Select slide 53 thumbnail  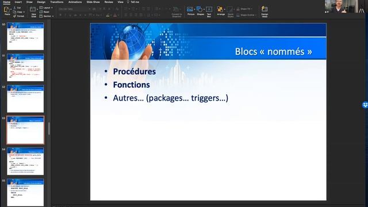tap(25, 130)
